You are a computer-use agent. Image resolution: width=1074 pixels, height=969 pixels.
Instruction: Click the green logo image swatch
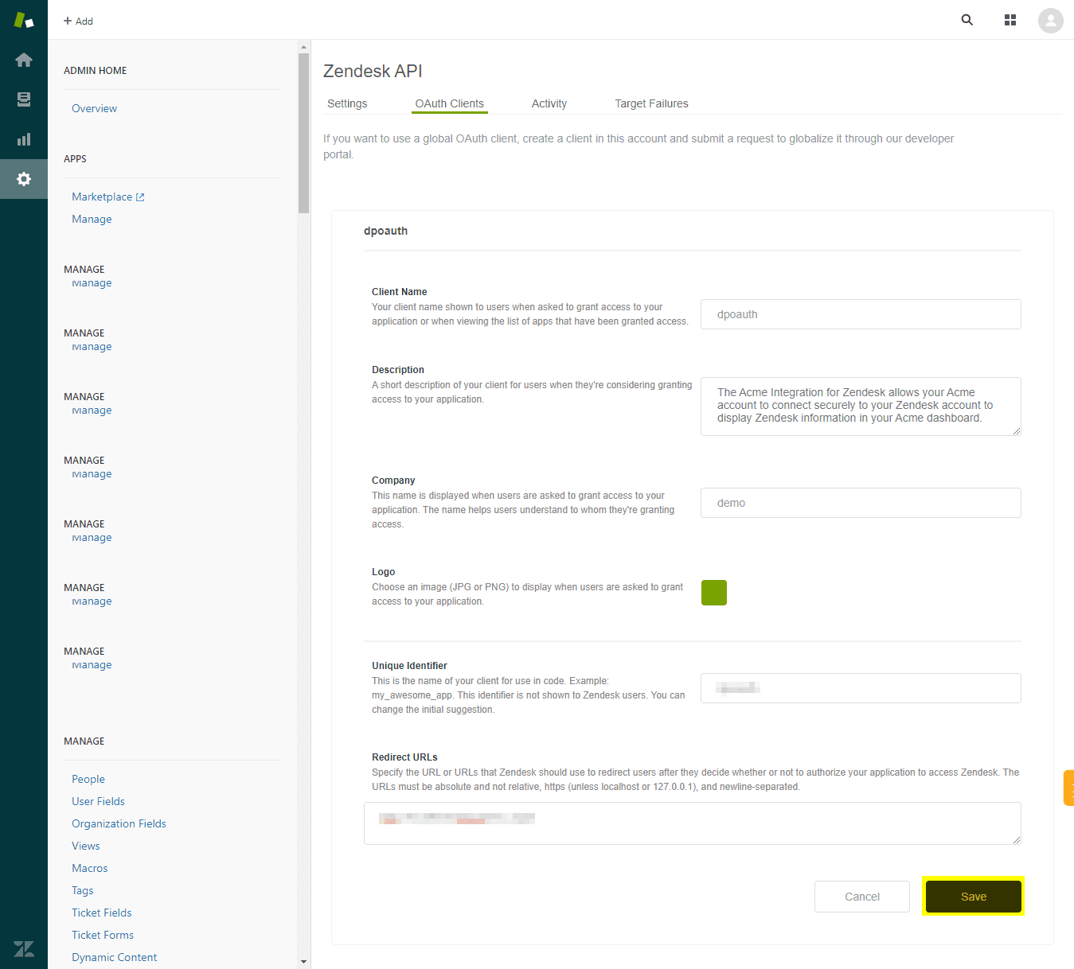click(x=714, y=593)
